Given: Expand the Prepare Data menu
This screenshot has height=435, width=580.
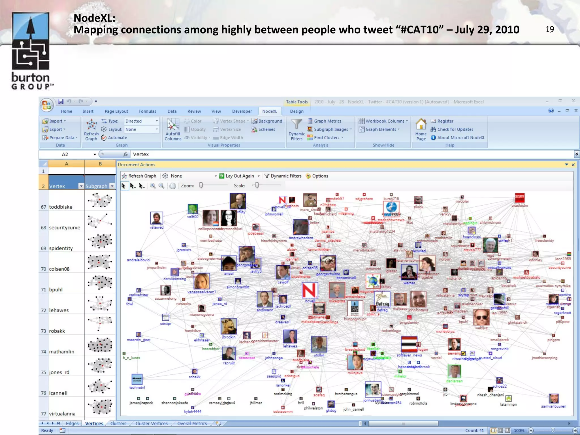Looking at the screenshot, I should [60, 138].
